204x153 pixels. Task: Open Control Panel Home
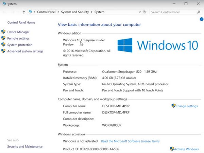(21, 22)
